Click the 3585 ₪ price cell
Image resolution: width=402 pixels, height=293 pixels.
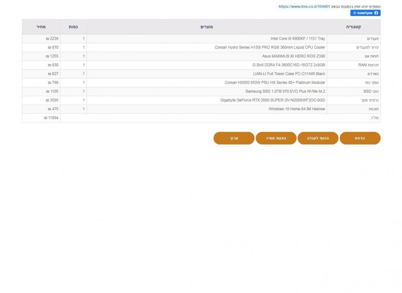(x=41, y=100)
